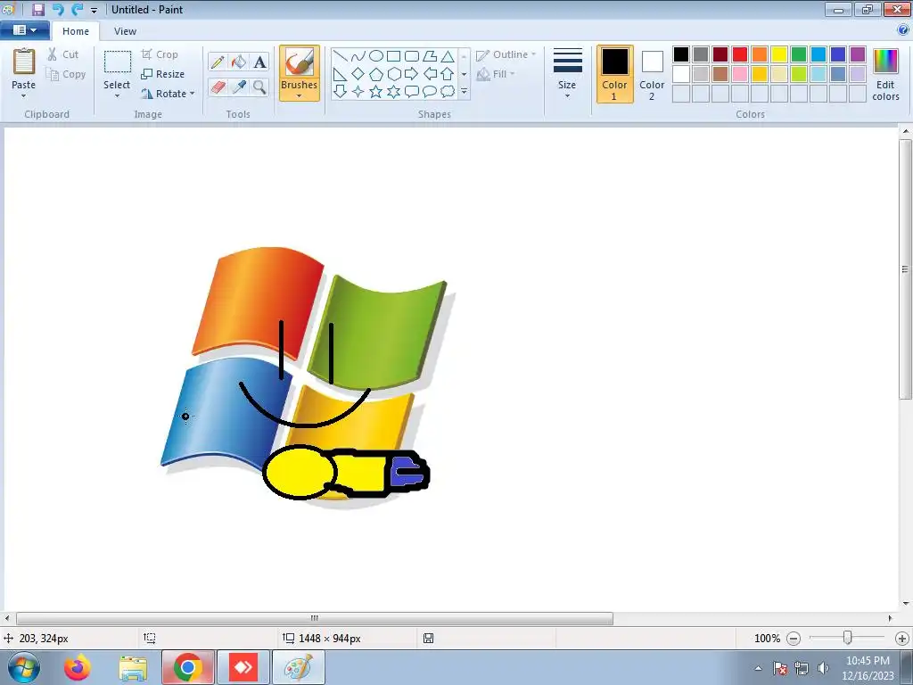Select the Magnifier tool

pos(259,87)
